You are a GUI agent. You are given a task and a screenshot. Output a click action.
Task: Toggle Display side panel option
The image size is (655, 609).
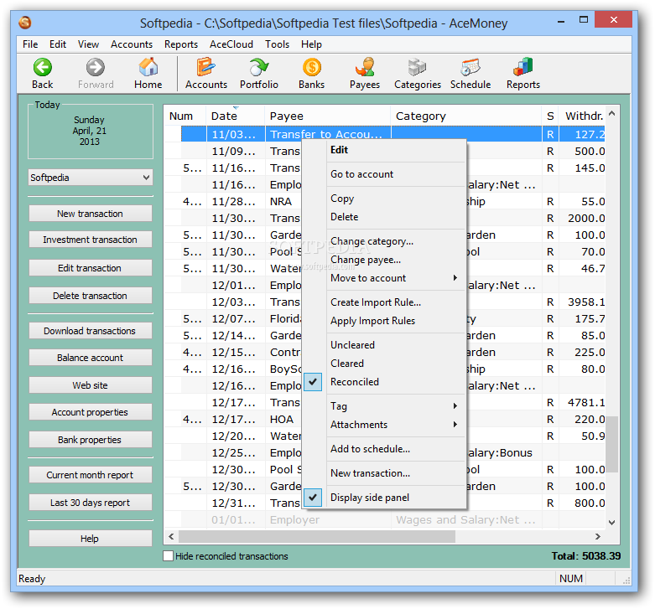pos(383,498)
